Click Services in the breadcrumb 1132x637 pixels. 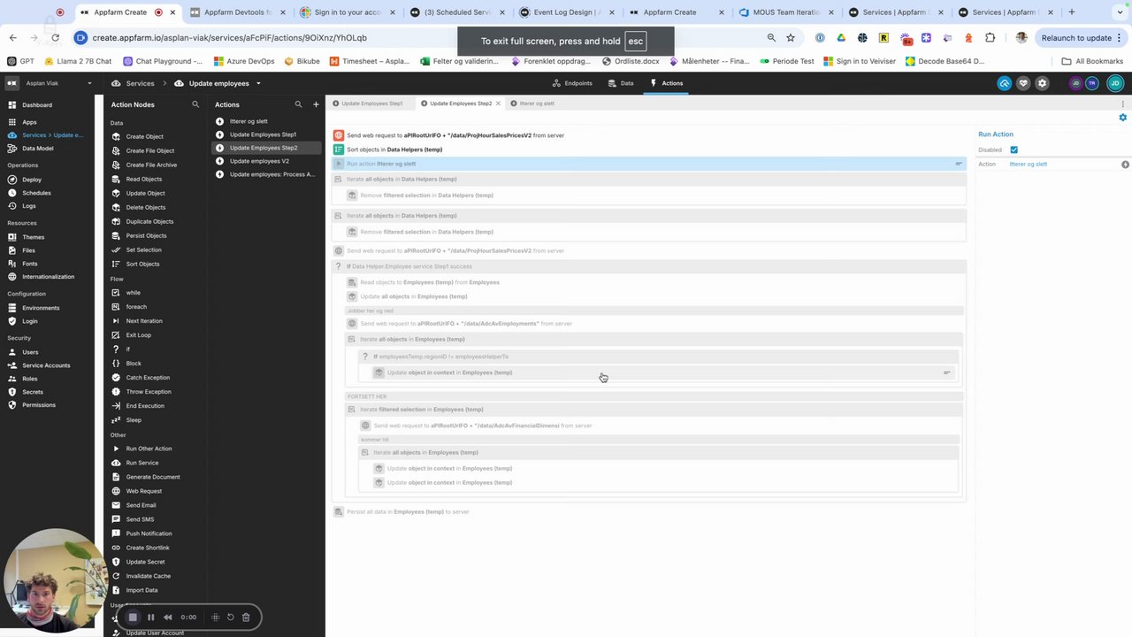(x=139, y=83)
